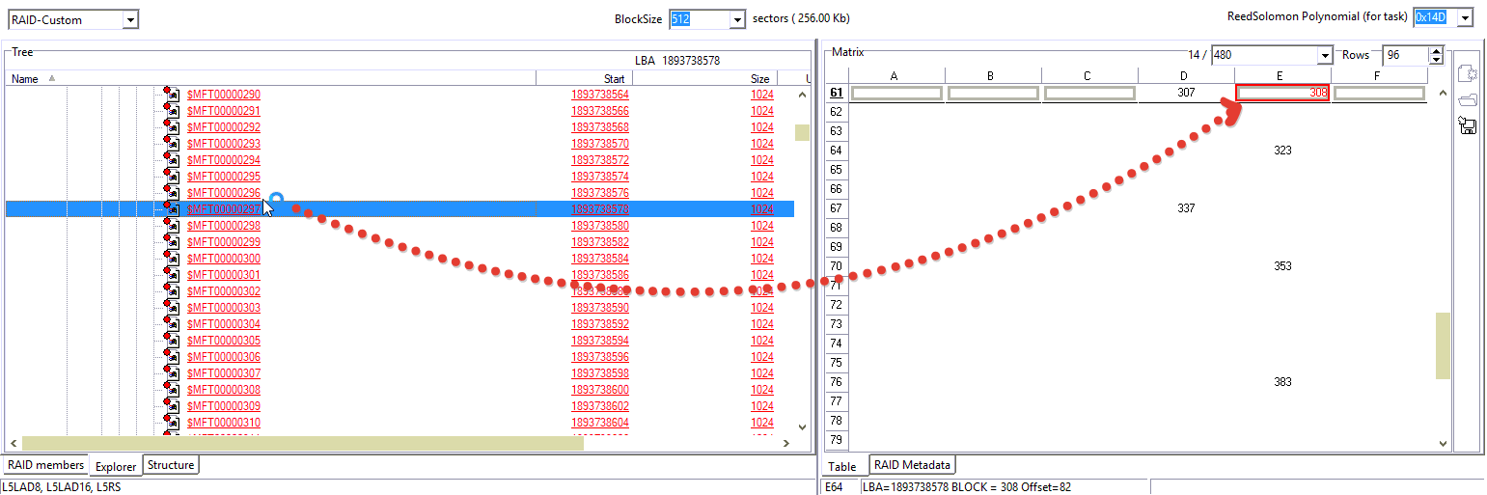Switch to the RAID members tab

45,465
